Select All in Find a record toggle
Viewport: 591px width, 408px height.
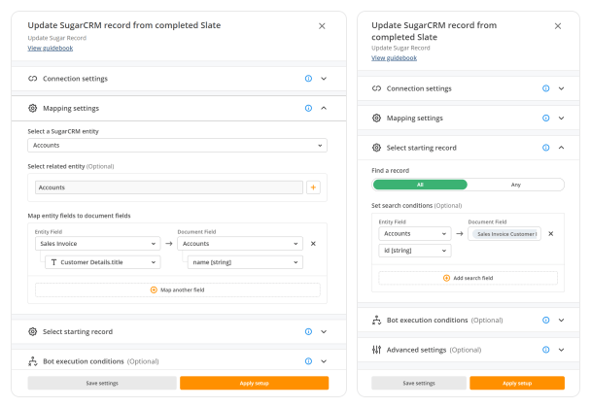pos(420,185)
